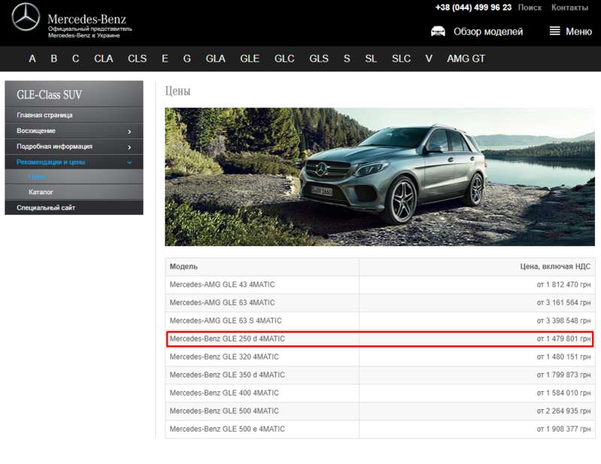Image resolution: width=601 pixels, height=464 pixels.
Task: Select the AMG GT model tab
Action: pos(466,59)
